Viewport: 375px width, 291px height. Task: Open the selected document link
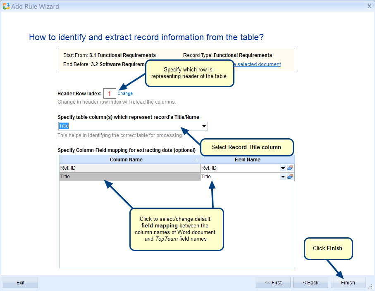[x=257, y=64]
